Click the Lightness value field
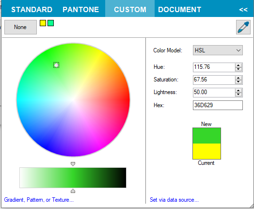This screenshot has width=254, height=209. [x=214, y=93]
